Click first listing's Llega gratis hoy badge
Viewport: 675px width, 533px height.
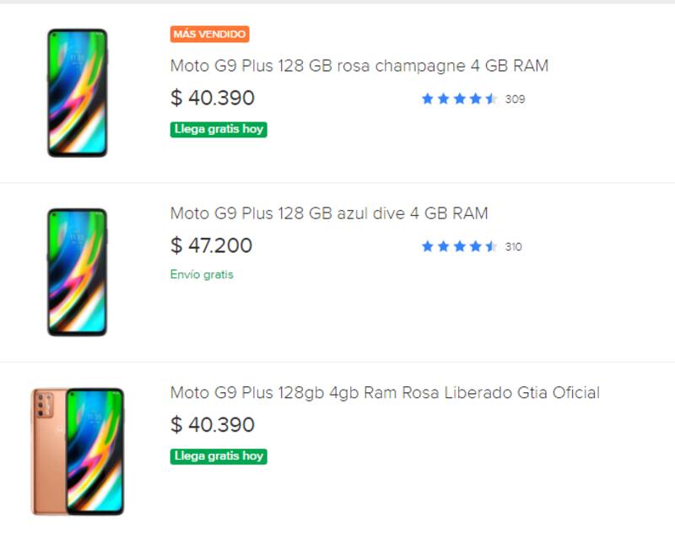coord(219,129)
